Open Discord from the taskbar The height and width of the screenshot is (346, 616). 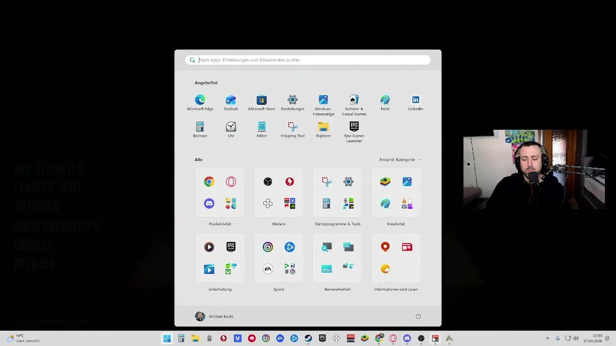407,338
